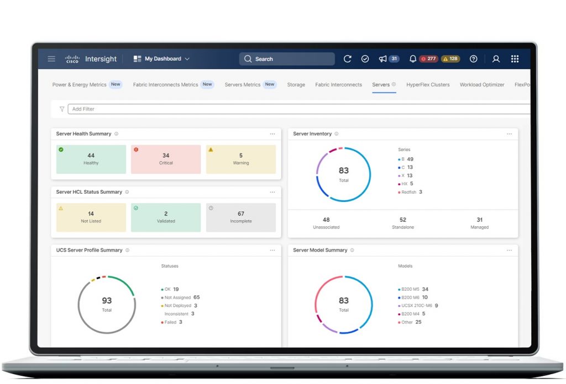566x384 pixels.
Task: Open the apps grid launcher icon
Action: pyautogui.click(x=515, y=59)
